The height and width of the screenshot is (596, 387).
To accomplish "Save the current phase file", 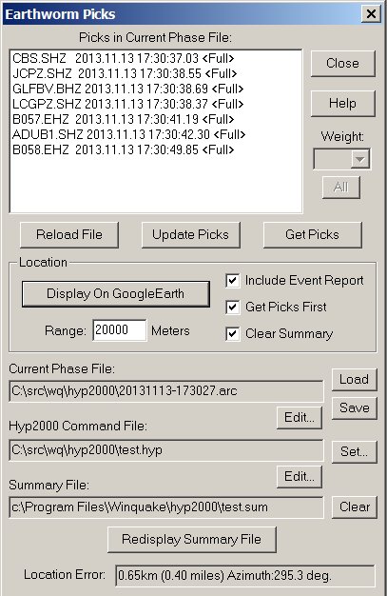I will click(x=354, y=407).
